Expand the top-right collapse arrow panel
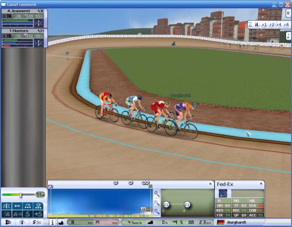This screenshot has height=227, width=292. (x=288, y=13)
